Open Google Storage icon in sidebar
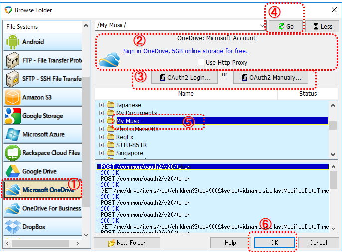 pos(12,116)
